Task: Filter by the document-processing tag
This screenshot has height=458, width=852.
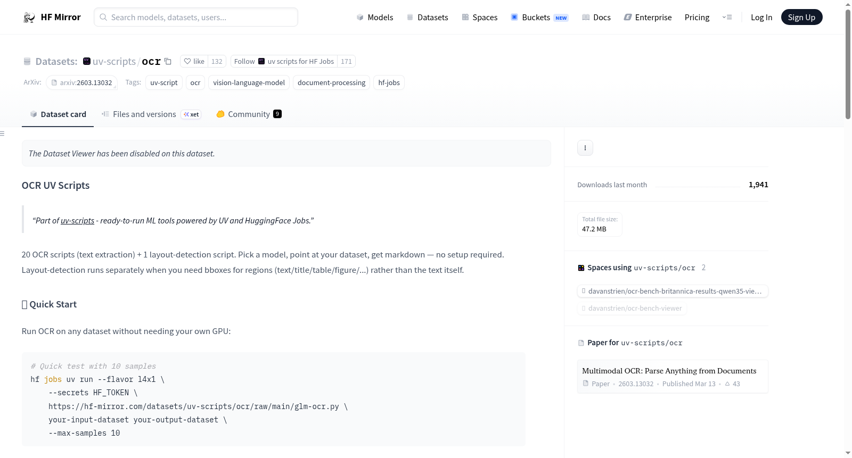Action: pos(331,82)
